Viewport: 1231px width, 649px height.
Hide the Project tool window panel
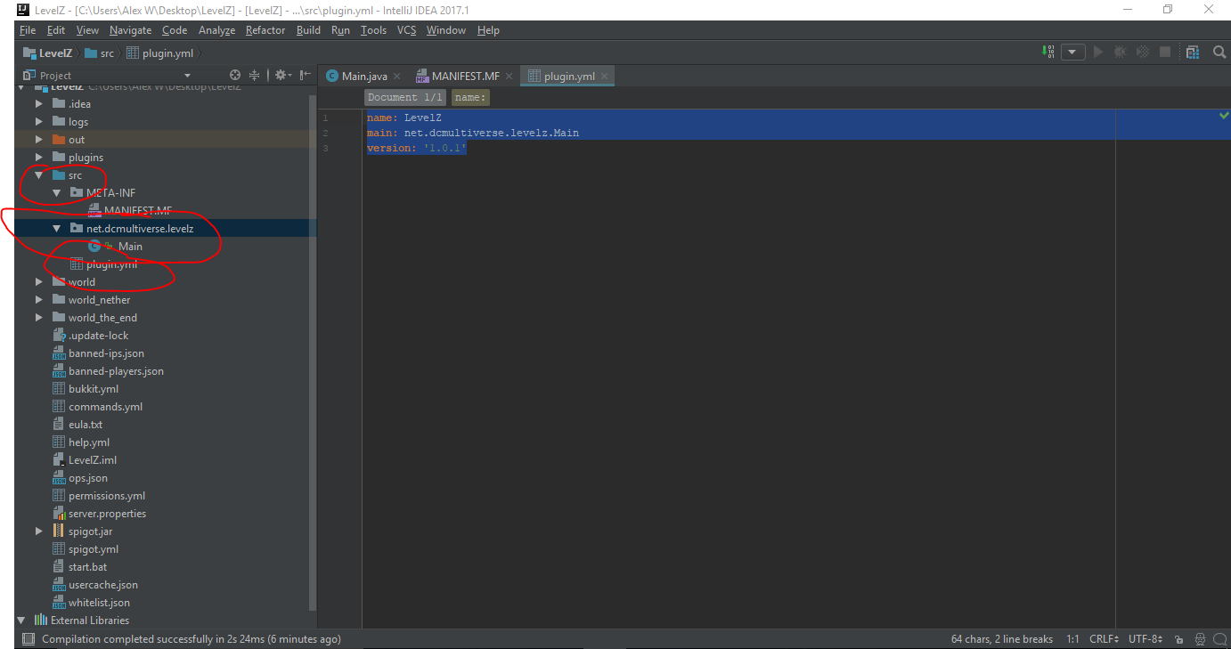306,75
